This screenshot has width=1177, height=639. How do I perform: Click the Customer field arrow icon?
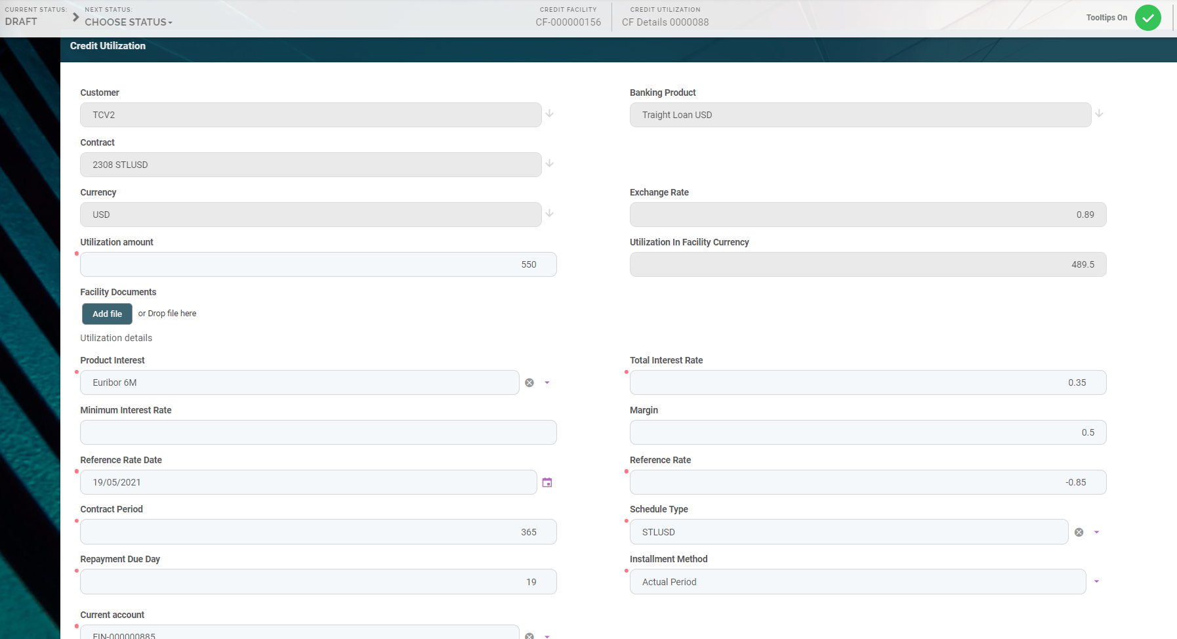click(550, 114)
